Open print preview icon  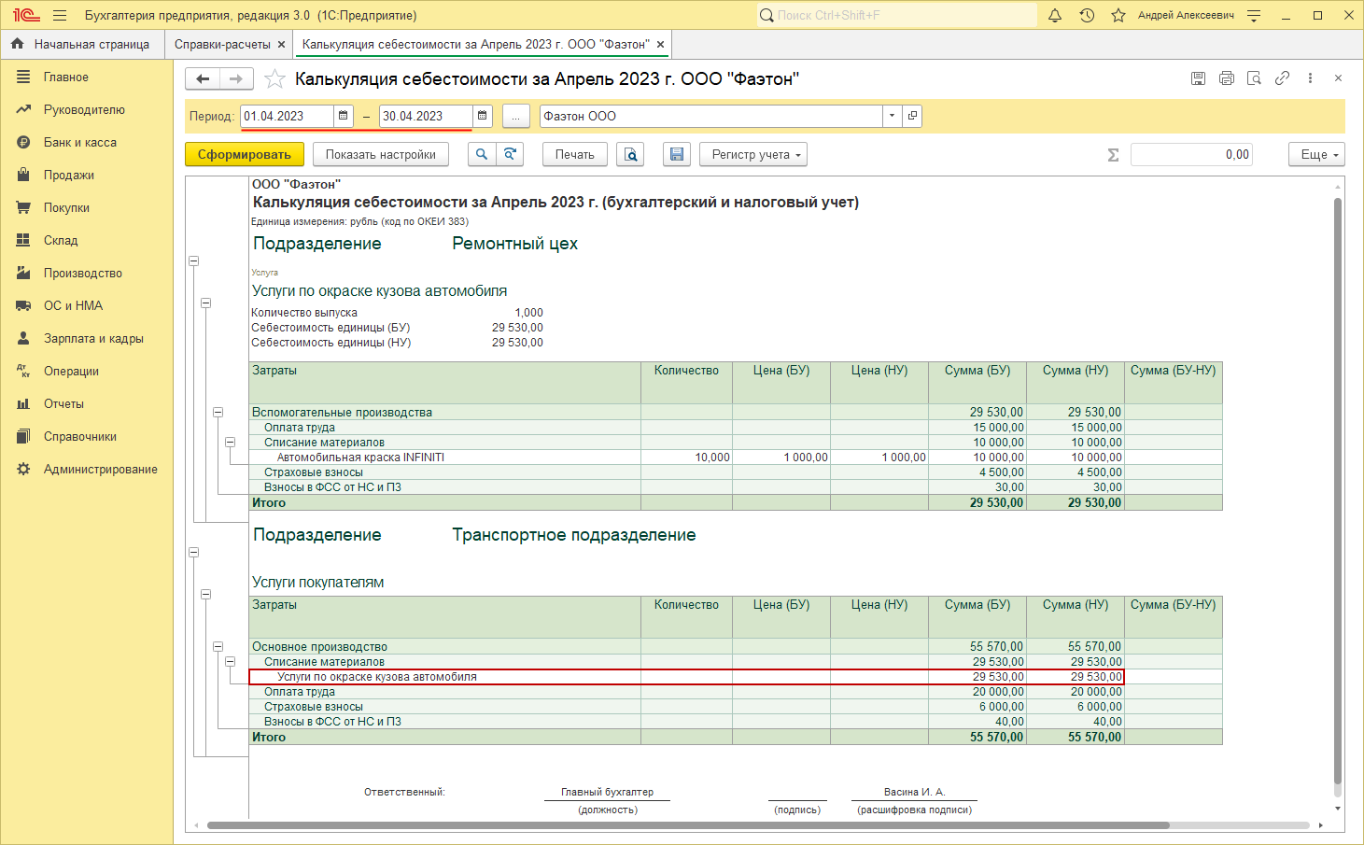point(631,155)
